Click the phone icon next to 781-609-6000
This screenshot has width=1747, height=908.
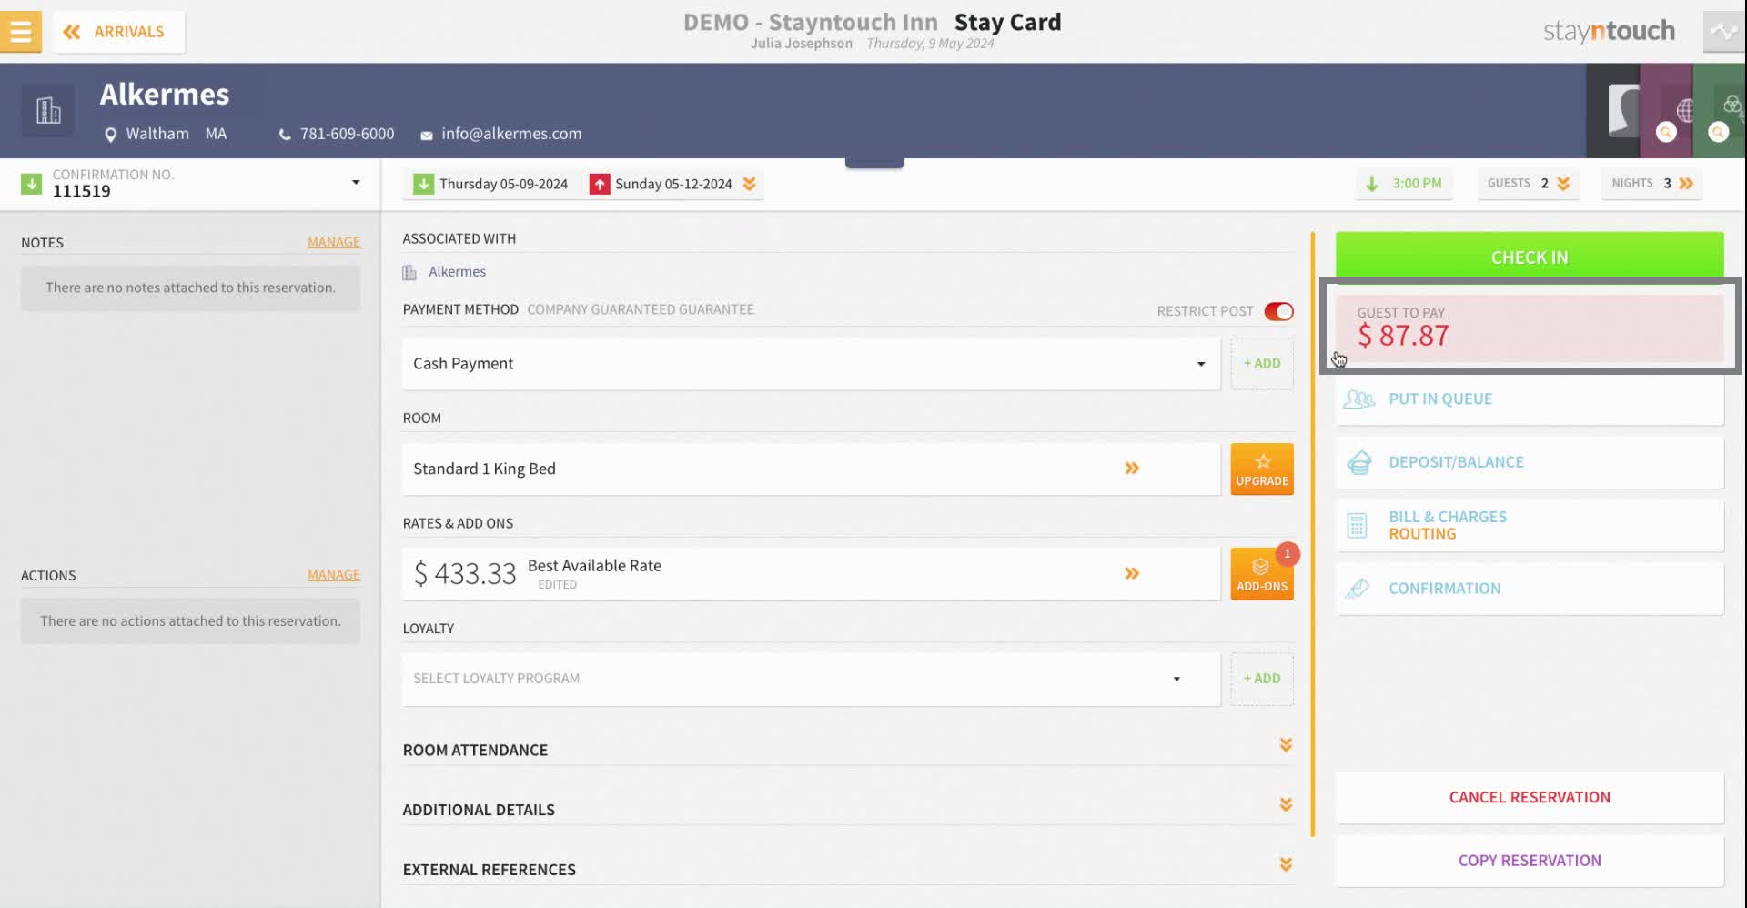(x=285, y=135)
